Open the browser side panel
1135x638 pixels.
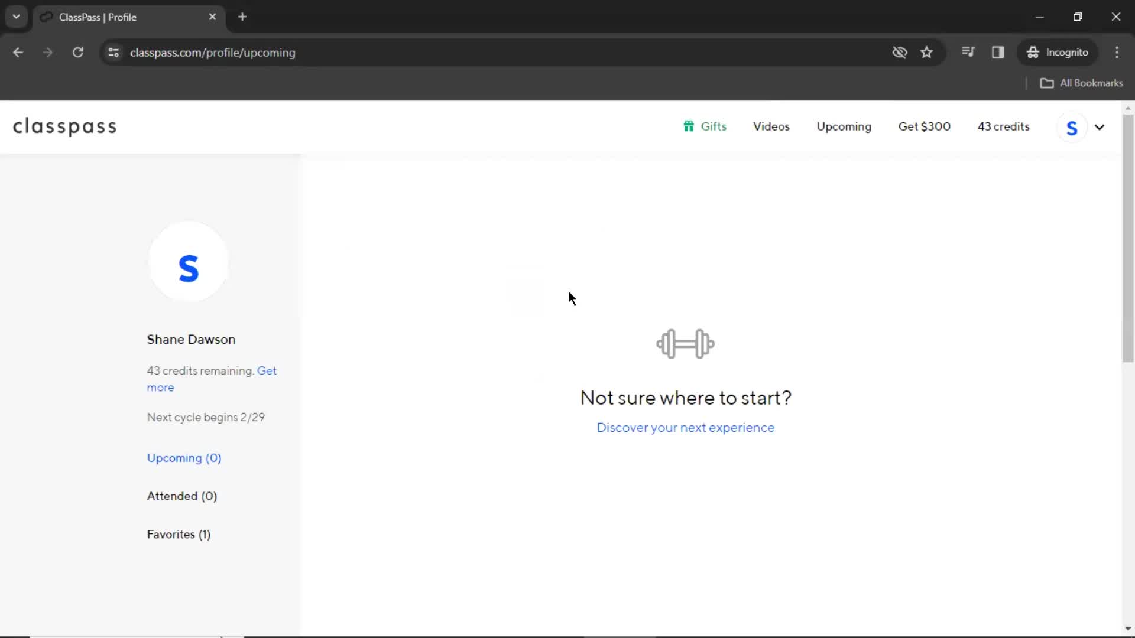tap(998, 53)
